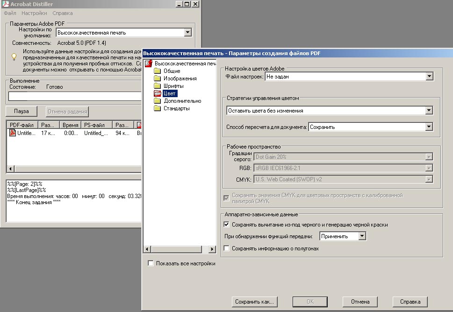Click the Изображения folder icon
This screenshot has width=453, height=312.
click(x=157, y=78)
